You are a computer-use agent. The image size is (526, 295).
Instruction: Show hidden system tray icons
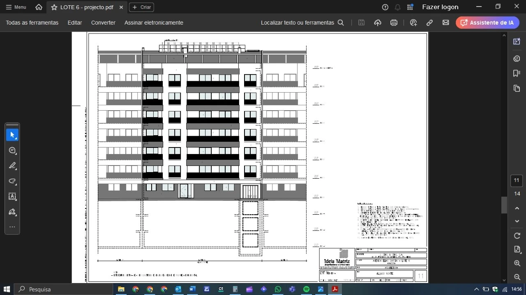coord(476,289)
